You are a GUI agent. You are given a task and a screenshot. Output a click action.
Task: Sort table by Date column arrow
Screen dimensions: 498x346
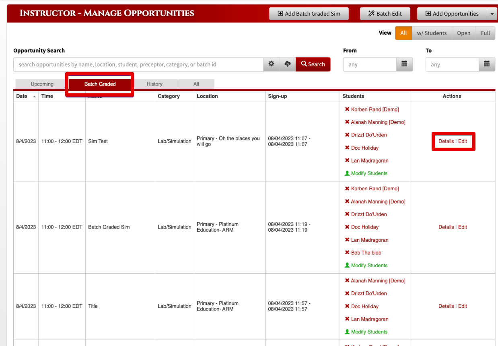point(34,97)
